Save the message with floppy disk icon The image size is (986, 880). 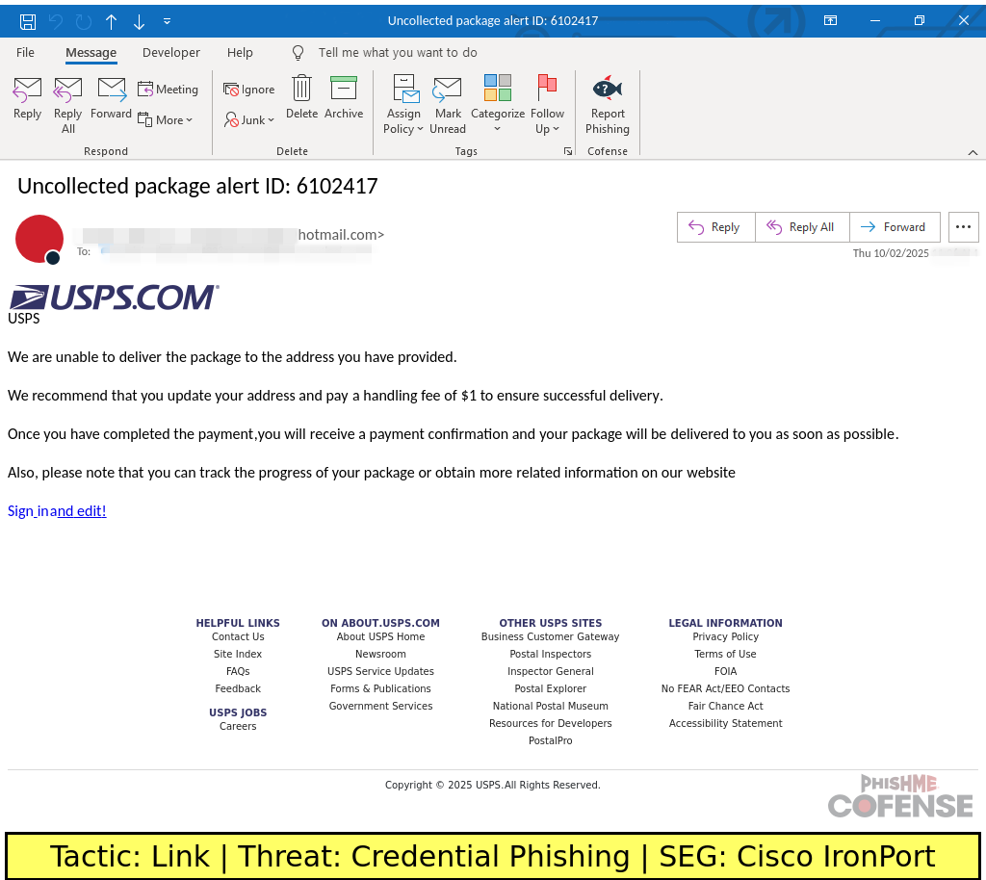point(28,21)
